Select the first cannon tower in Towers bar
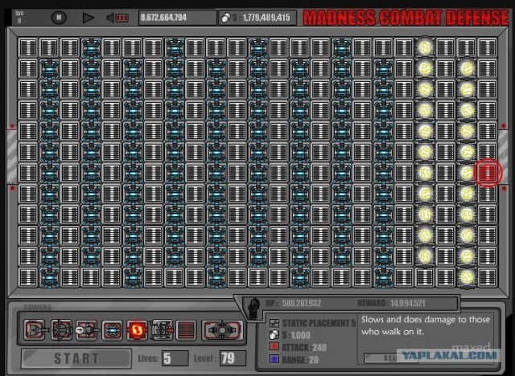 pyautogui.click(x=35, y=329)
